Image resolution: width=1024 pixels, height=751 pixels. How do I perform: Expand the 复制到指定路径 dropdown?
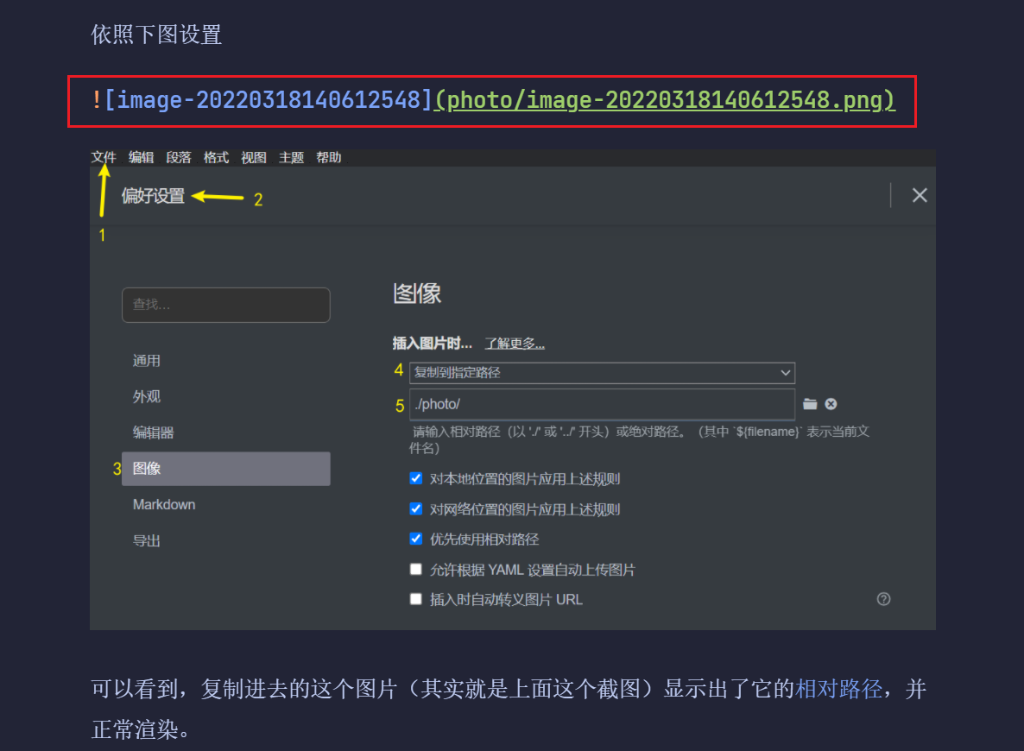point(602,373)
